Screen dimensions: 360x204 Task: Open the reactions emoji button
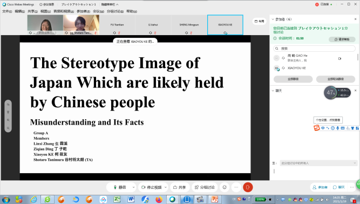coord(225,187)
